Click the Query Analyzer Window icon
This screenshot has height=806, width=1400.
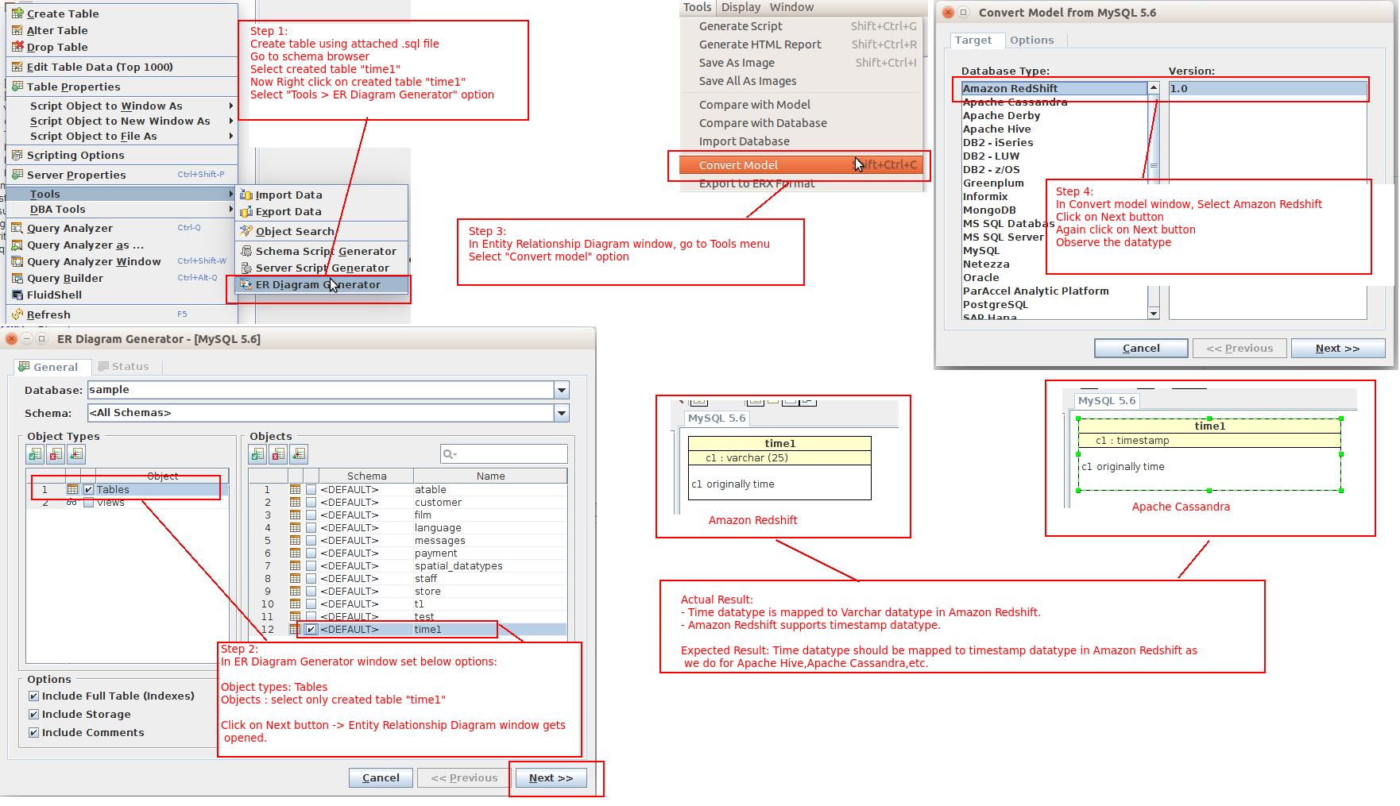click(x=17, y=261)
